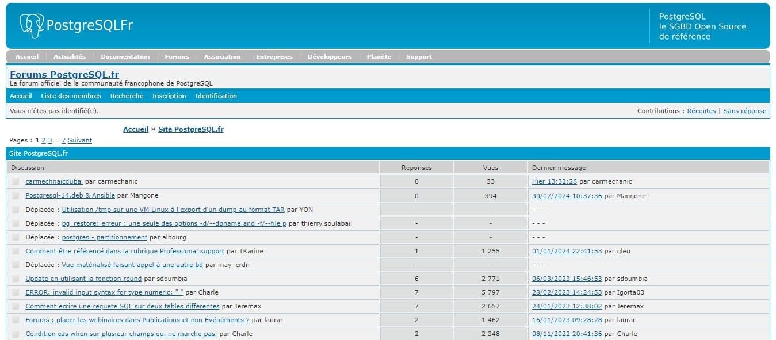Open the Accueil item in grey menu bar
The width and height of the screenshot is (776, 340).
click(x=27, y=56)
